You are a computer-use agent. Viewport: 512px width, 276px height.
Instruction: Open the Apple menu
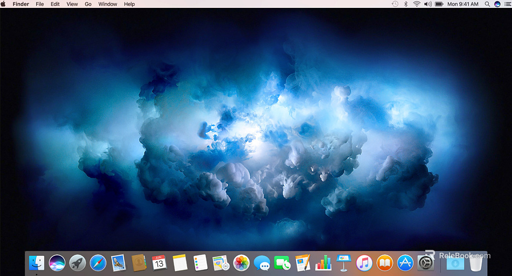pyautogui.click(x=3, y=4)
